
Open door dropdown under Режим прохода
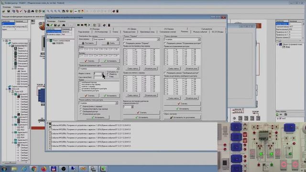pos(199,39)
